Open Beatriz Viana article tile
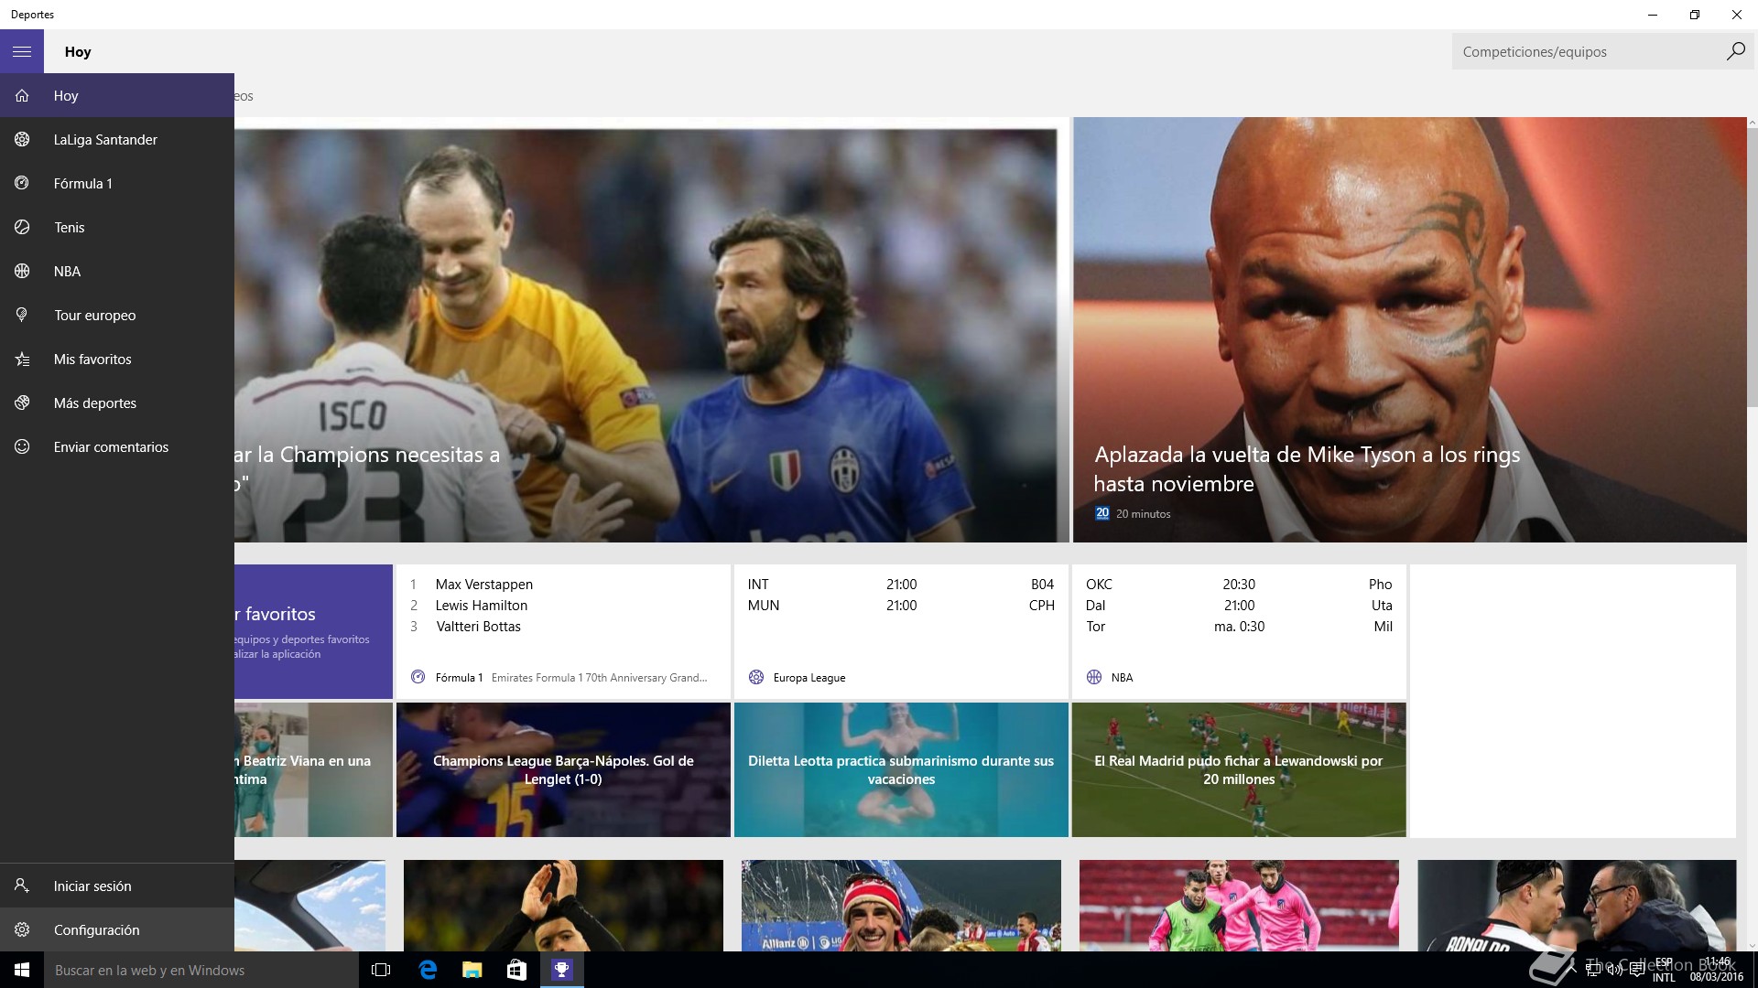Screen dimensions: 1758x988 (x=313, y=769)
